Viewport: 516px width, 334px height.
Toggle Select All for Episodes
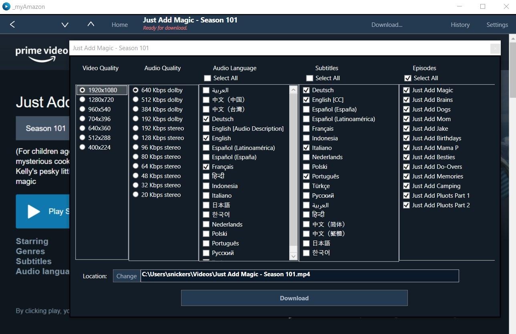pos(408,78)
